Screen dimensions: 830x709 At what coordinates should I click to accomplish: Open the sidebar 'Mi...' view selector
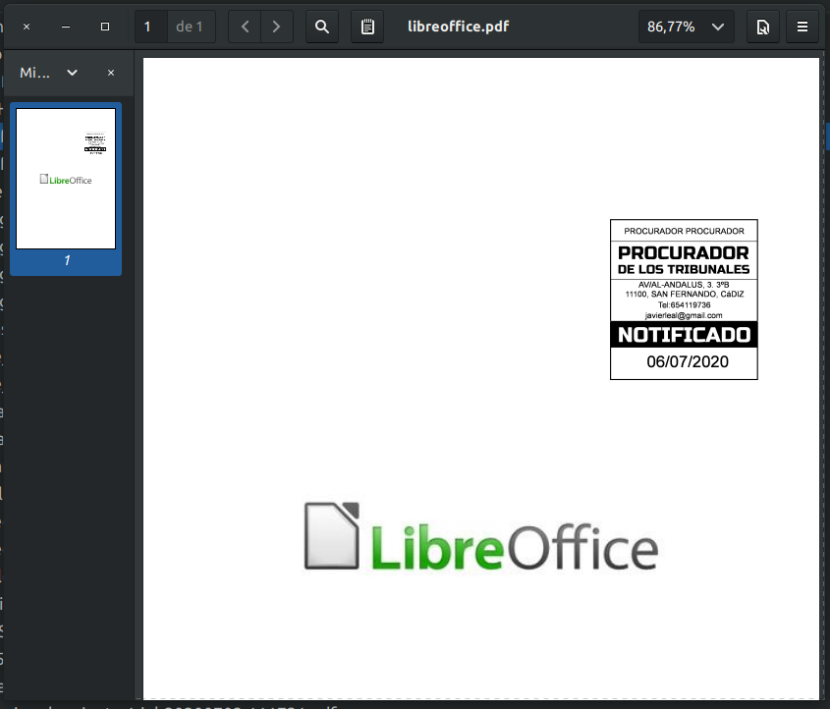(x=49, y=73)
